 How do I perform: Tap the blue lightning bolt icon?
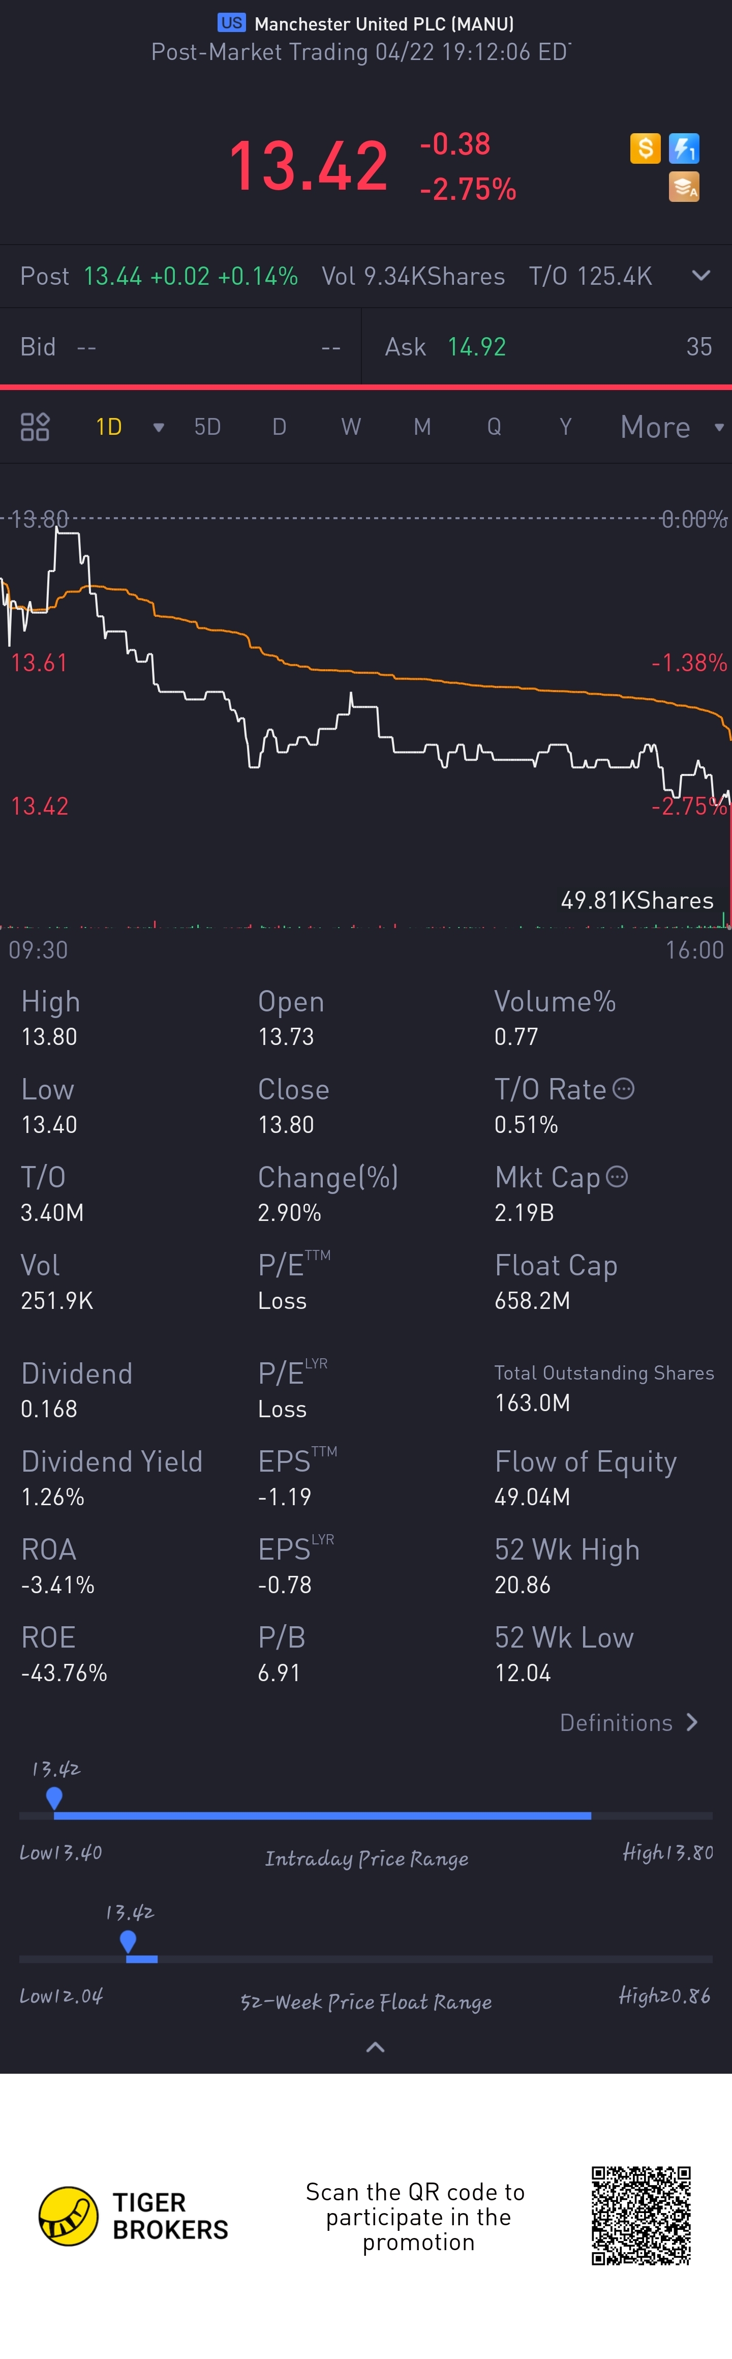(684, 147)
